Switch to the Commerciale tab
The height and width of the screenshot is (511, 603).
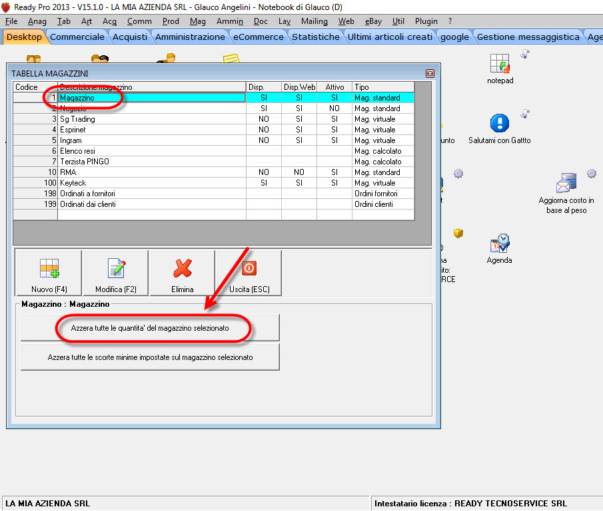coord(77,37)
